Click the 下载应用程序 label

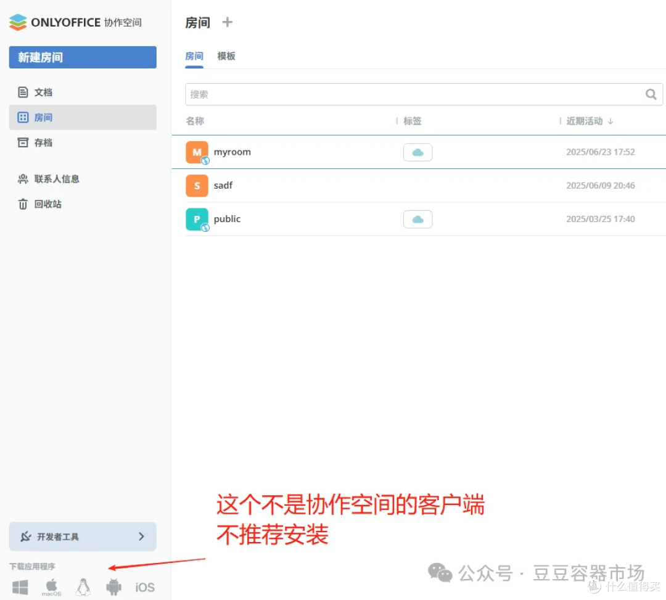[x=32, y=567]
